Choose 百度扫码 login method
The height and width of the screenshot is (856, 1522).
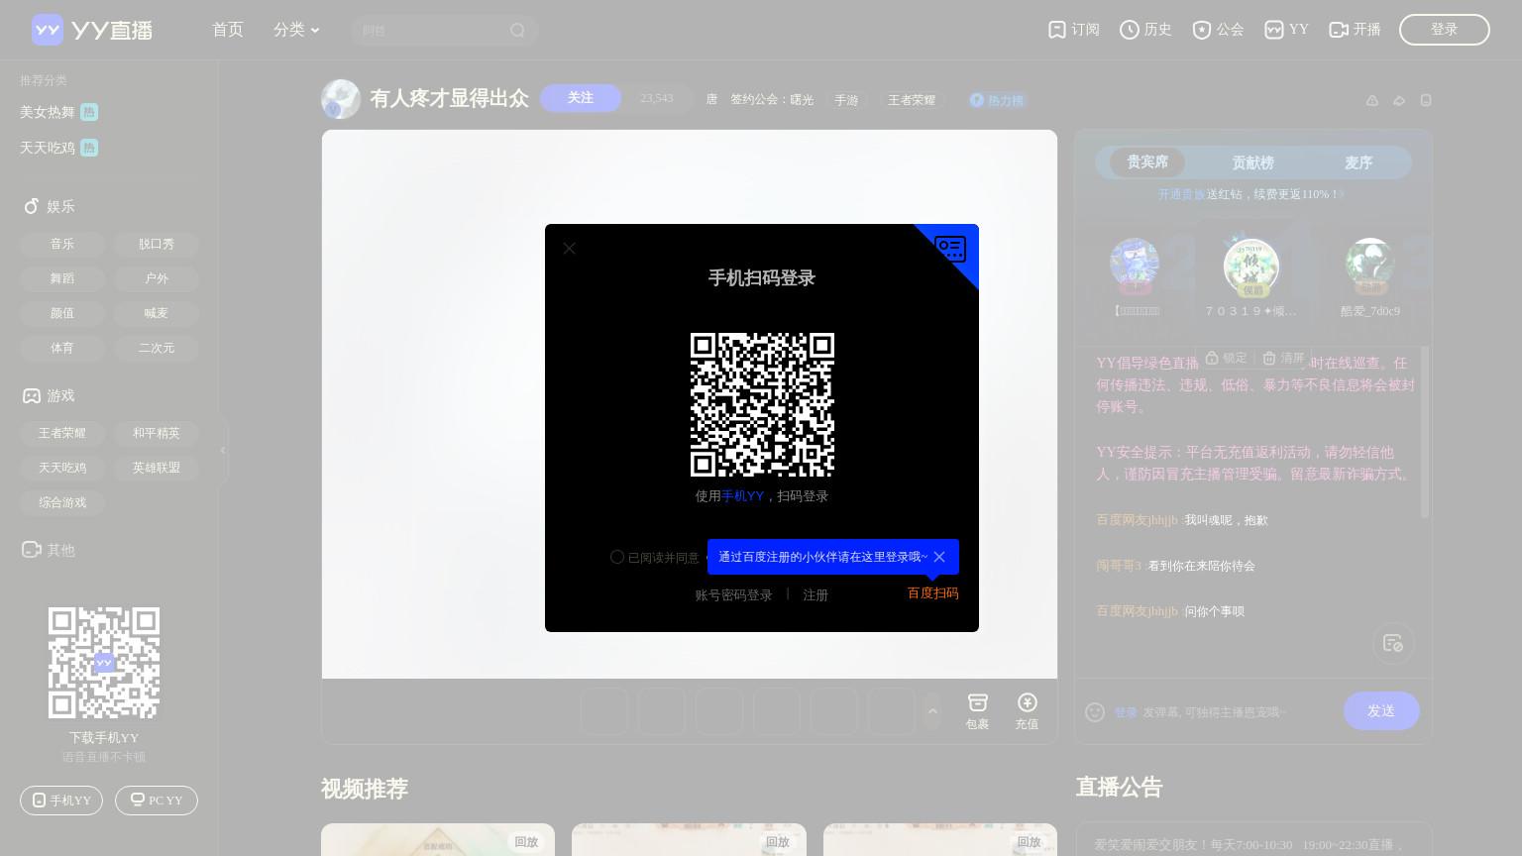[x=932, y=593]
